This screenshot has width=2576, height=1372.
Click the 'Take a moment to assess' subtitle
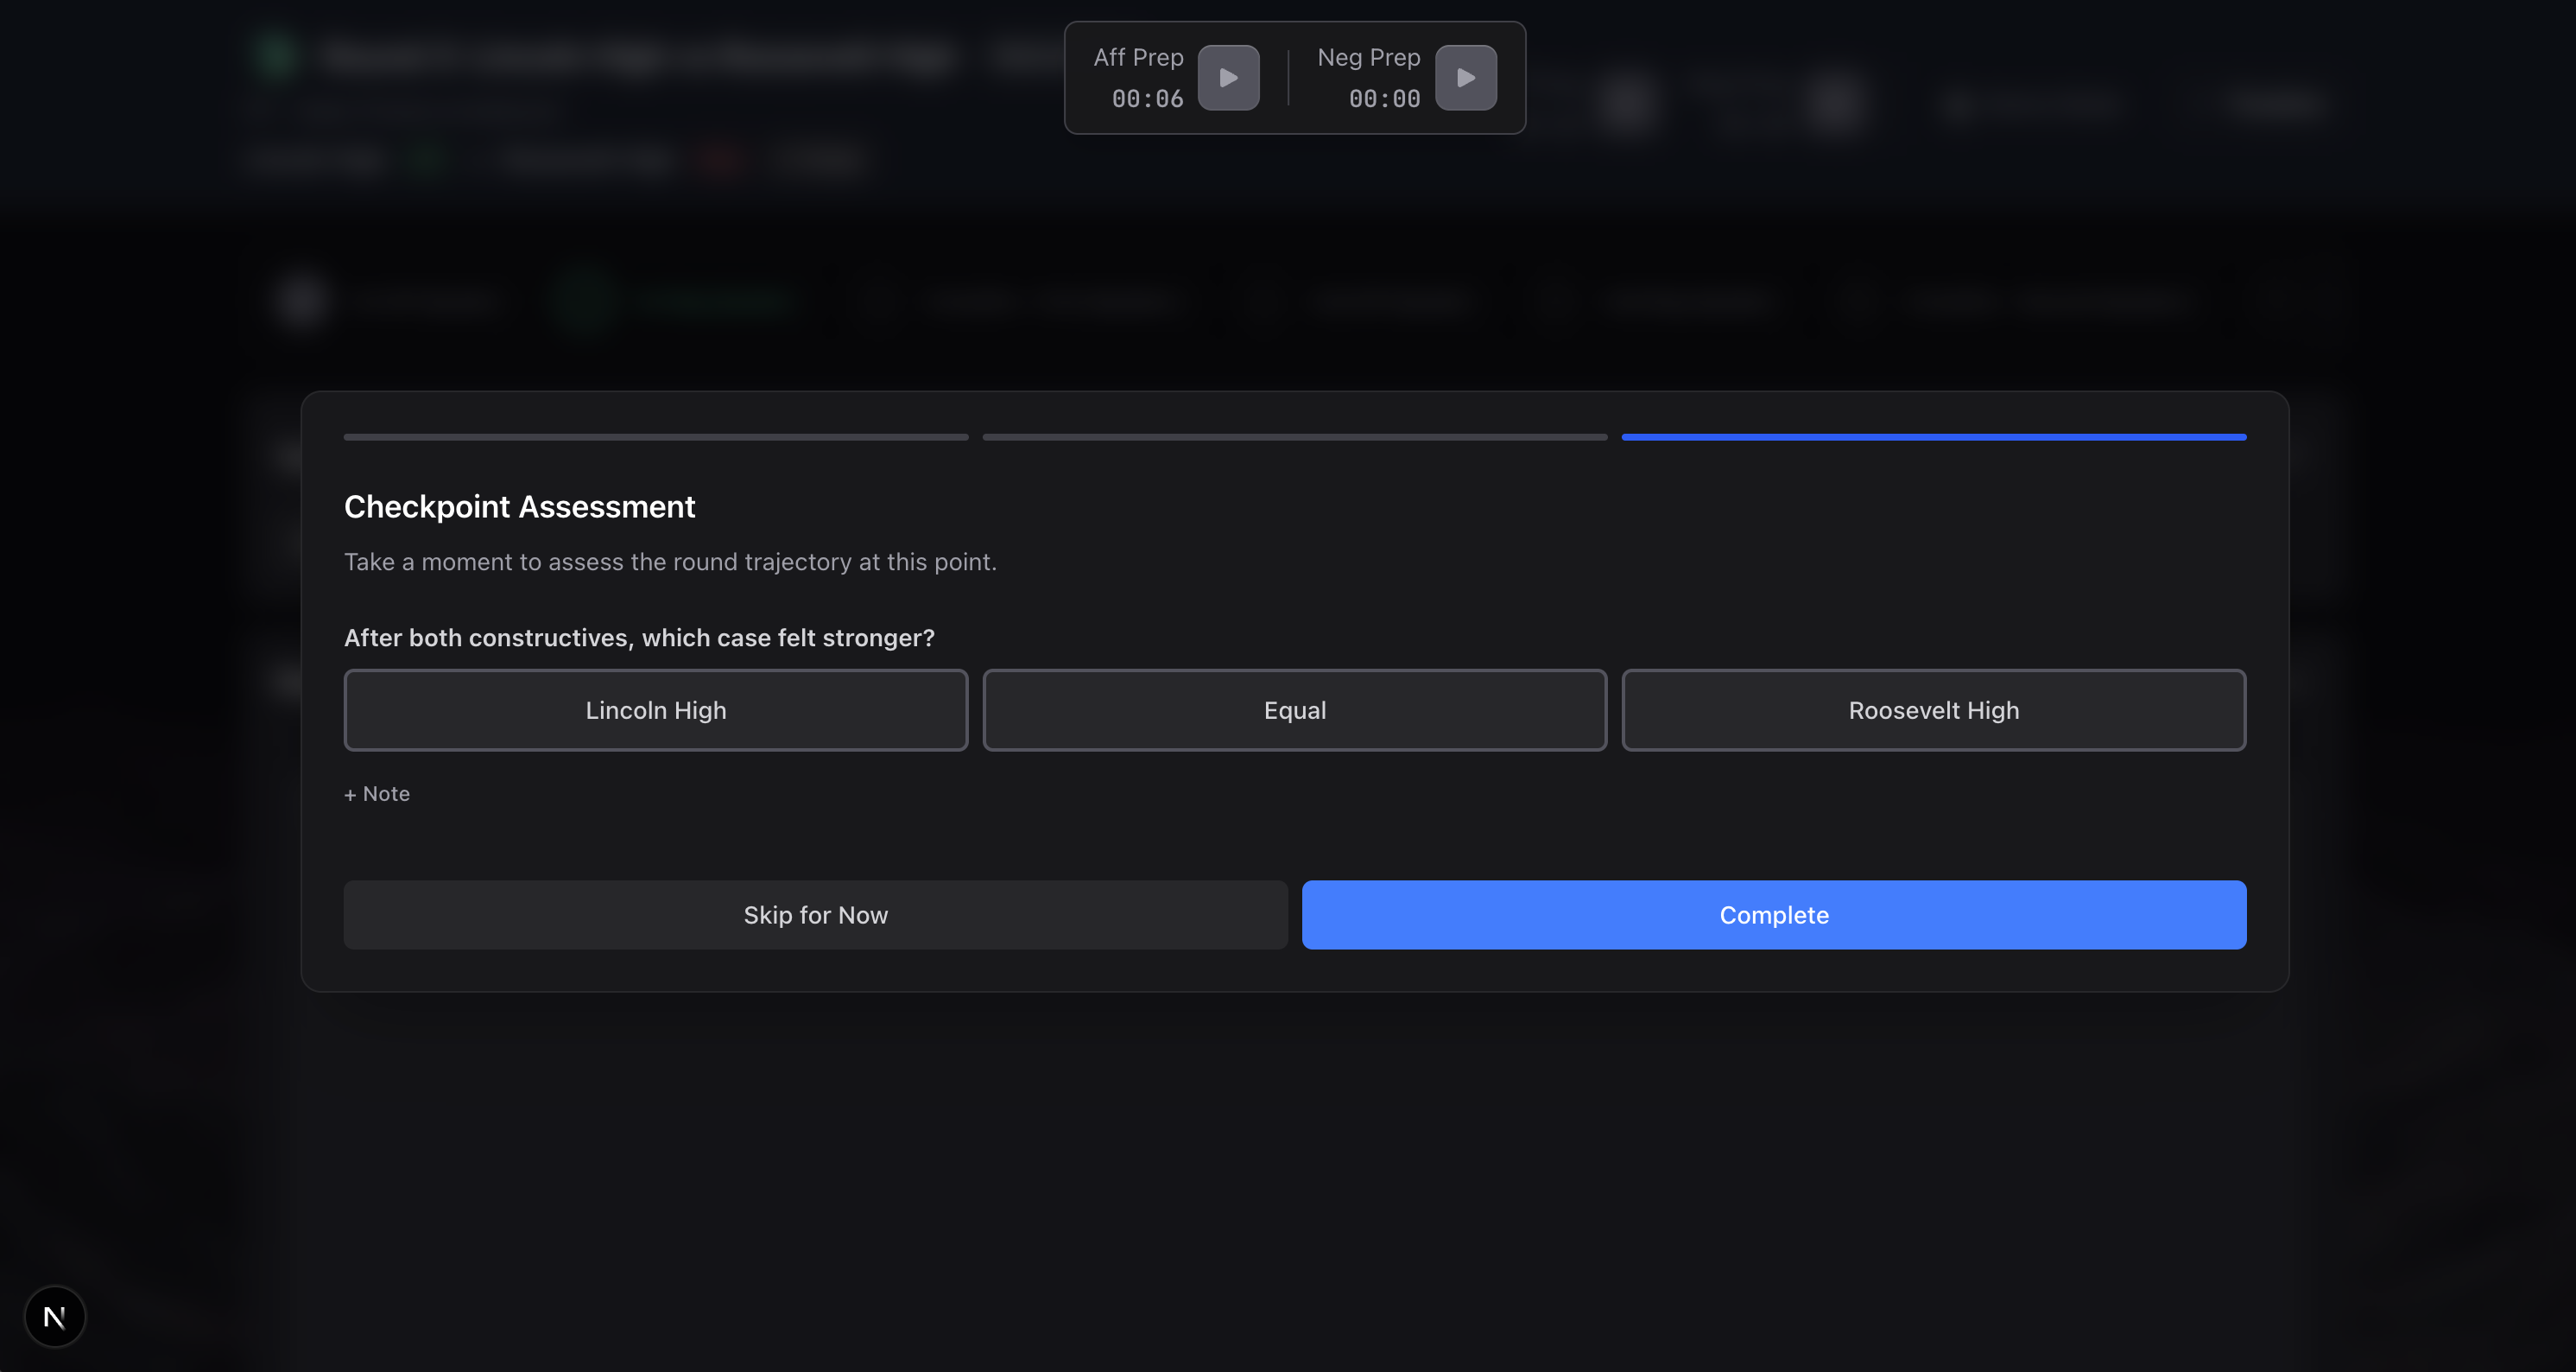[x=670, y=562]
